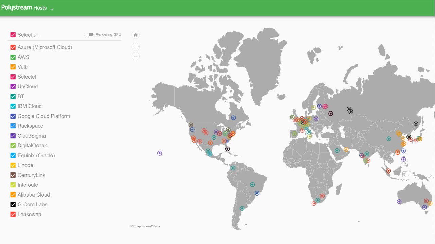The image size is (435, 244).
Task: Toggle the CloudSigma checkbox
Action: pyautogui.click(x=13, y=136)
